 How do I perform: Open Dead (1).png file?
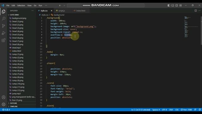(18, 22)
